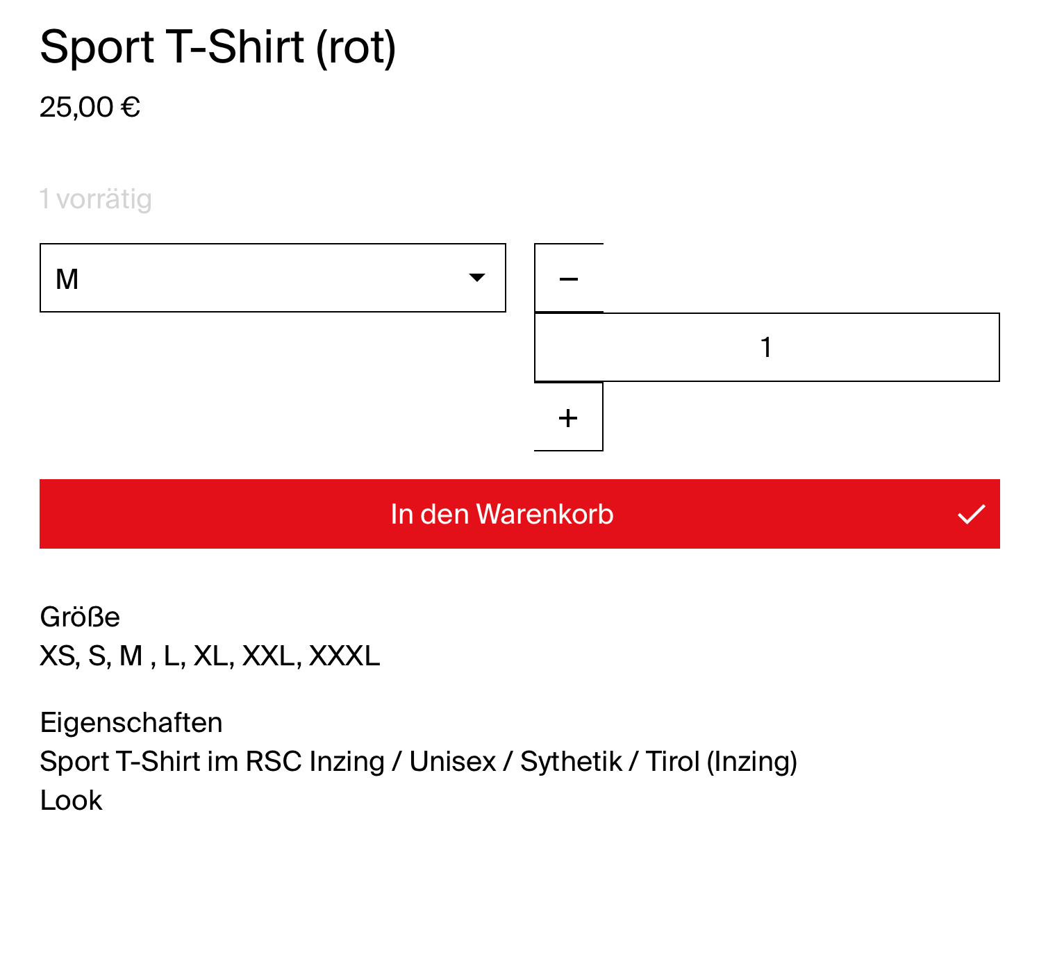Click XXXL in the size list text
This screenshot has width=1064, height=957.
[344, 656]
